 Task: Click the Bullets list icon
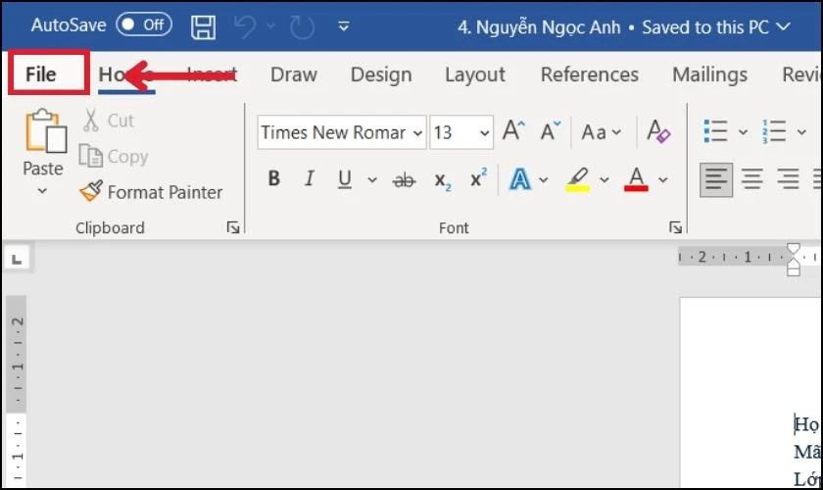(715, 130)
